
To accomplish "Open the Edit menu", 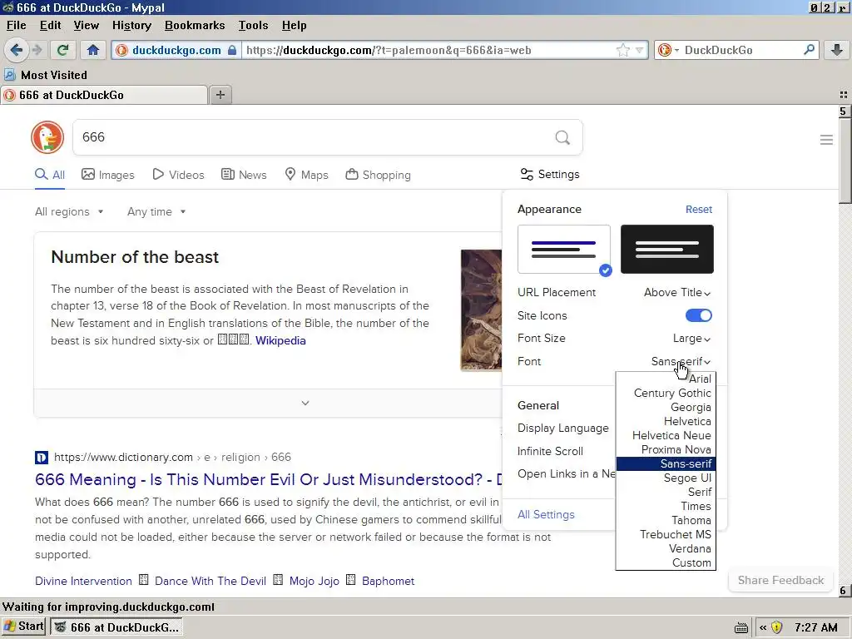I will [50, 26].
